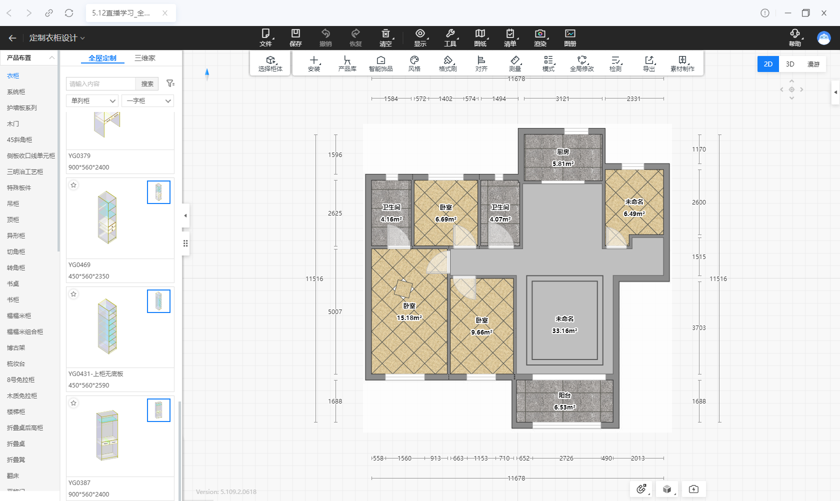Collapse the 产品布置 panel header
This screenshot has width=840, height=501.
pos(51,58)
